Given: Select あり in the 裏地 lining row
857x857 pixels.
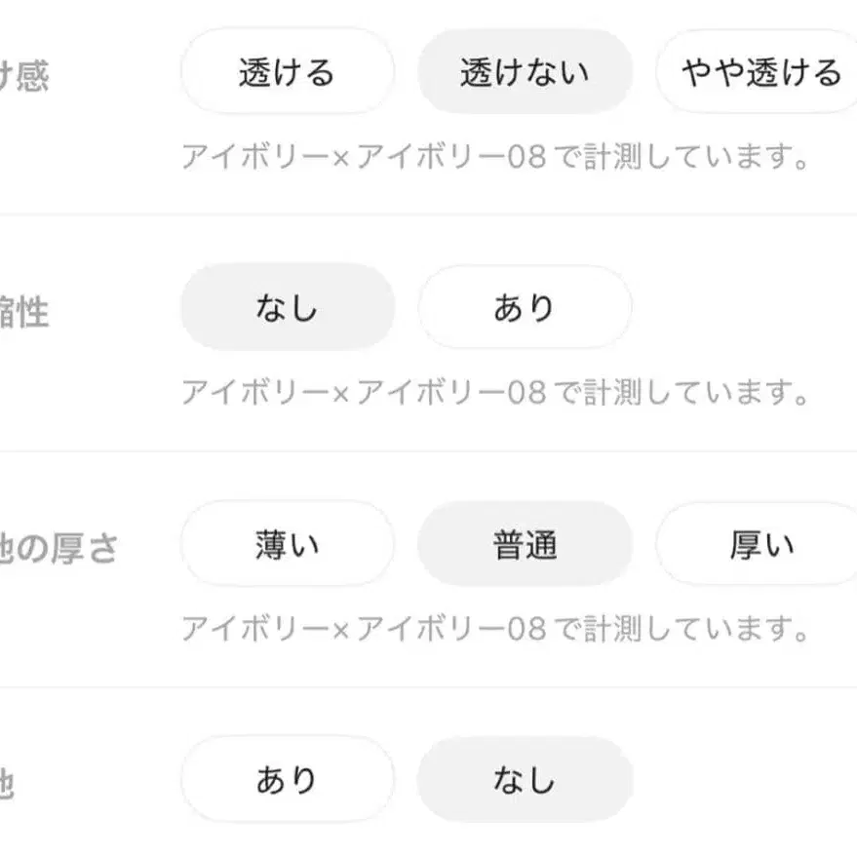Looking at the screenshot, I should (x=287, y=778).
